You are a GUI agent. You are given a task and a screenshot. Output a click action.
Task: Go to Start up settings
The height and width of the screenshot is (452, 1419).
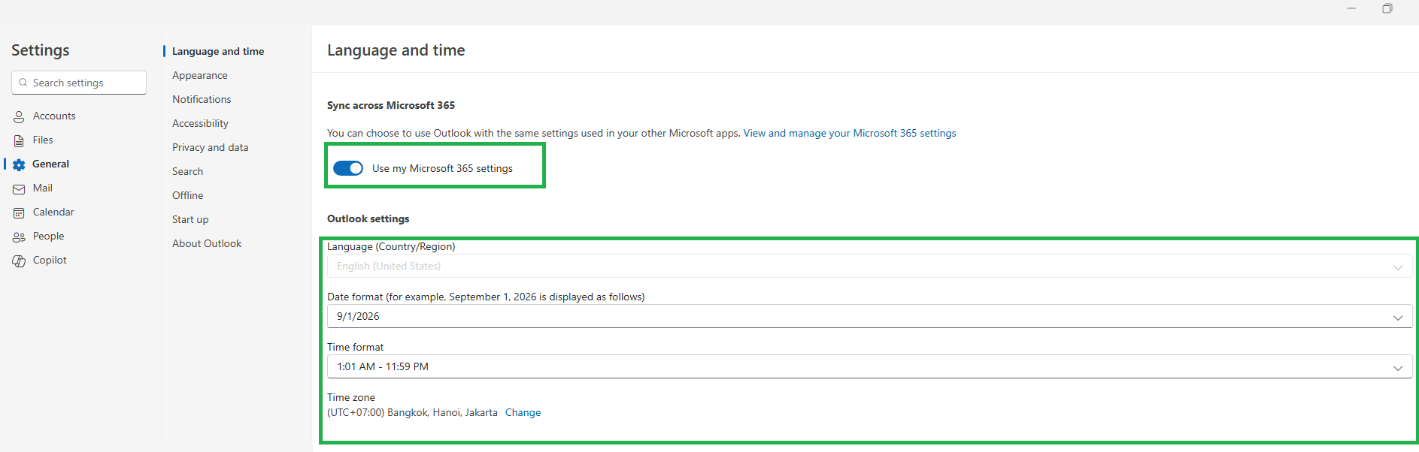pyautogui.click(x=190, y=219)
